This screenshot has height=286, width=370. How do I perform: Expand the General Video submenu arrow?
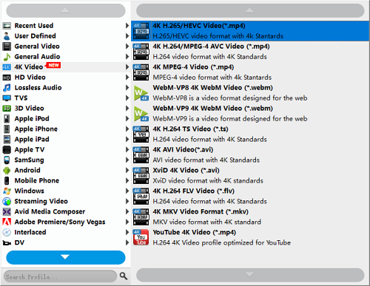point(127,47)
